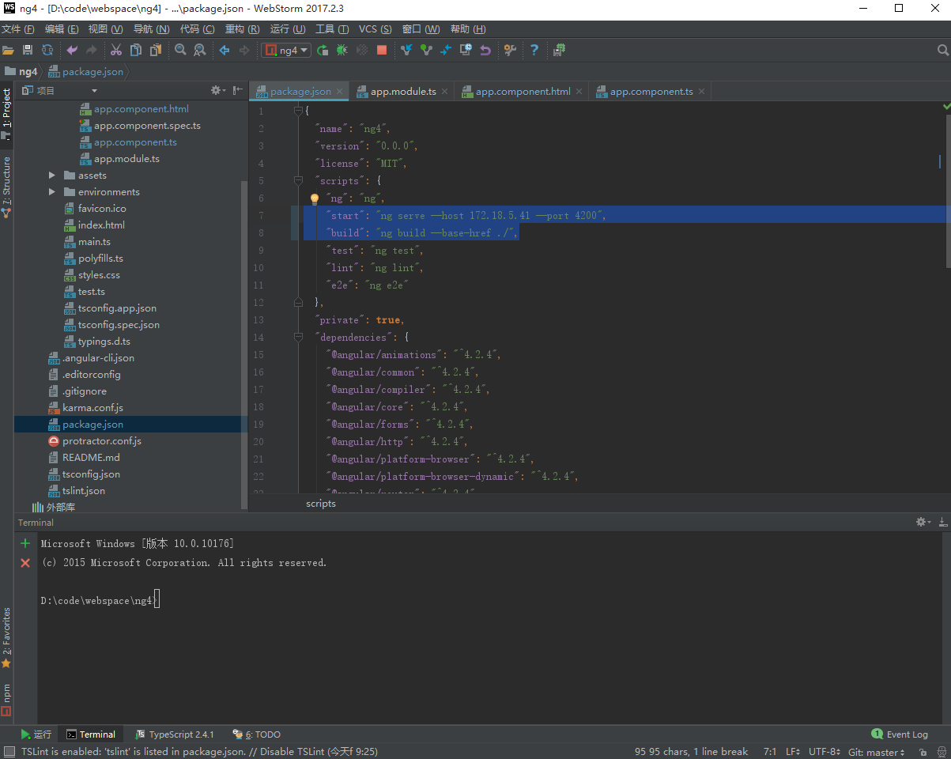Viewport: 951px width, 759px height.
Task: Click the ng4 breadcrumb in navigation bar
Action: (21, 71)
